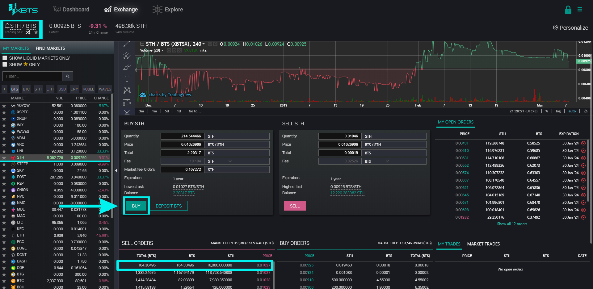Open the timezone UTC+3 selector
This screenshot has height=289, width=593.
(524, 111)
